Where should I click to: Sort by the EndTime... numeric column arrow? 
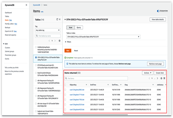121,85
